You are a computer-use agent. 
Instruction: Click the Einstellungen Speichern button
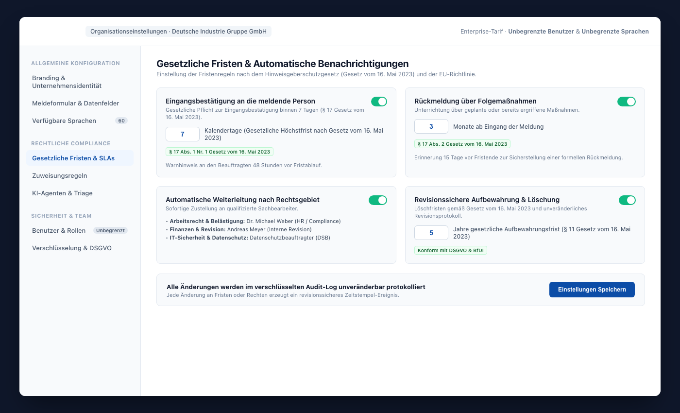pyautogui.click(x=592, y=290)
